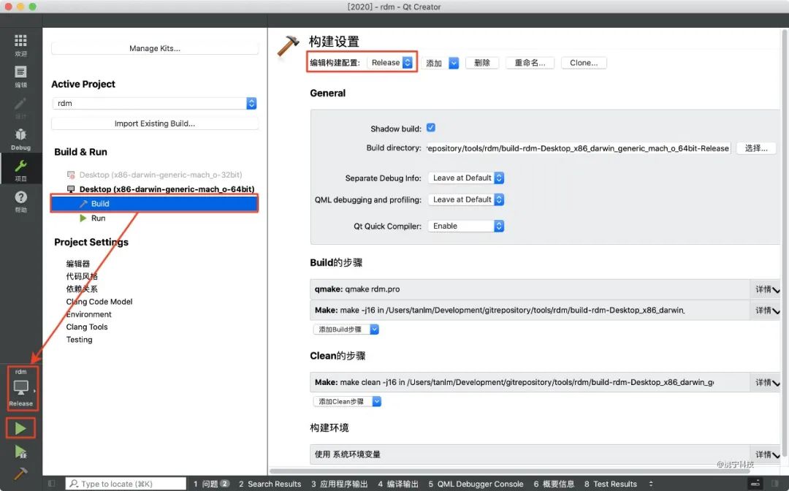
Task: Open the 依赖关系 project settings
Action: [x=82, y=289]
